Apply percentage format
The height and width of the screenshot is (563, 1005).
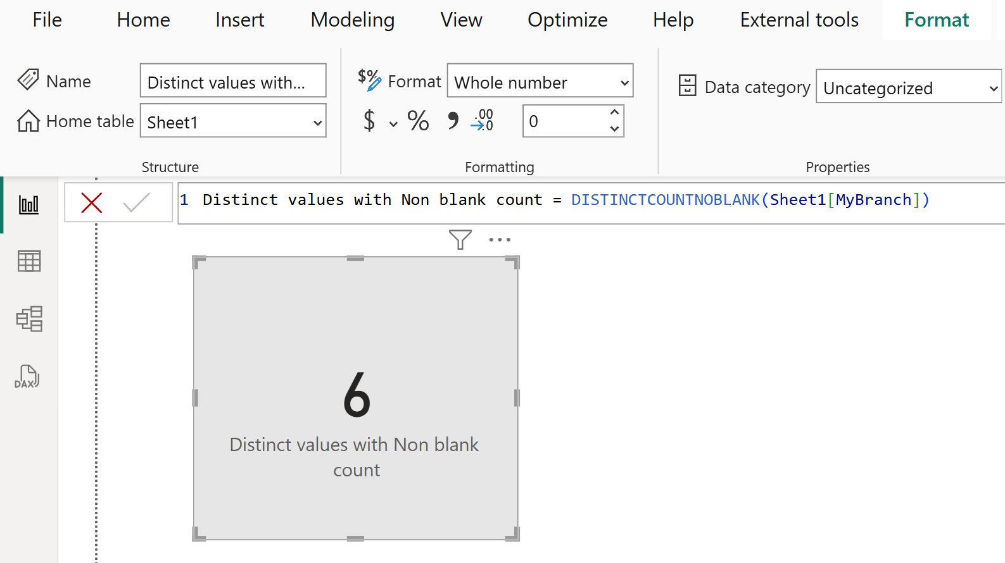click(418, 120)
